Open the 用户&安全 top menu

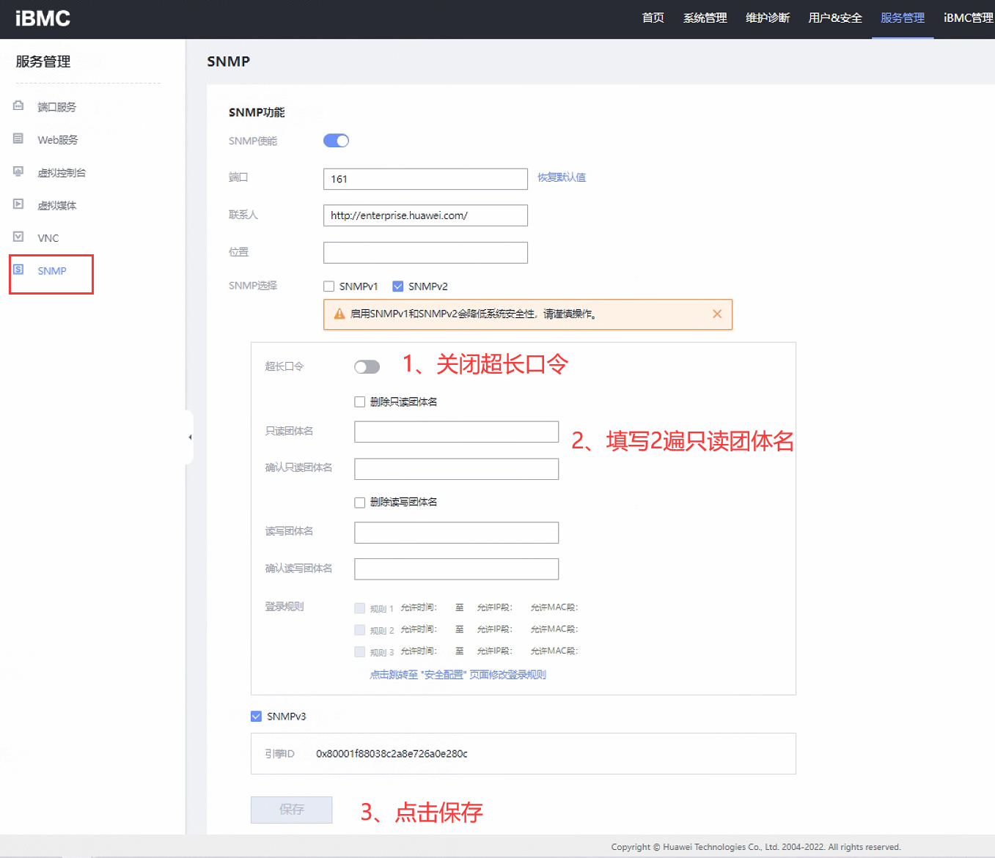(835, 18)
